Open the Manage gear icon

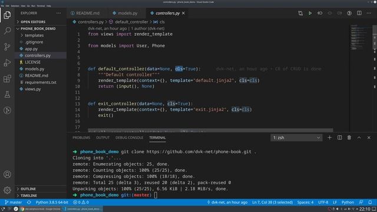pos(7,190)
